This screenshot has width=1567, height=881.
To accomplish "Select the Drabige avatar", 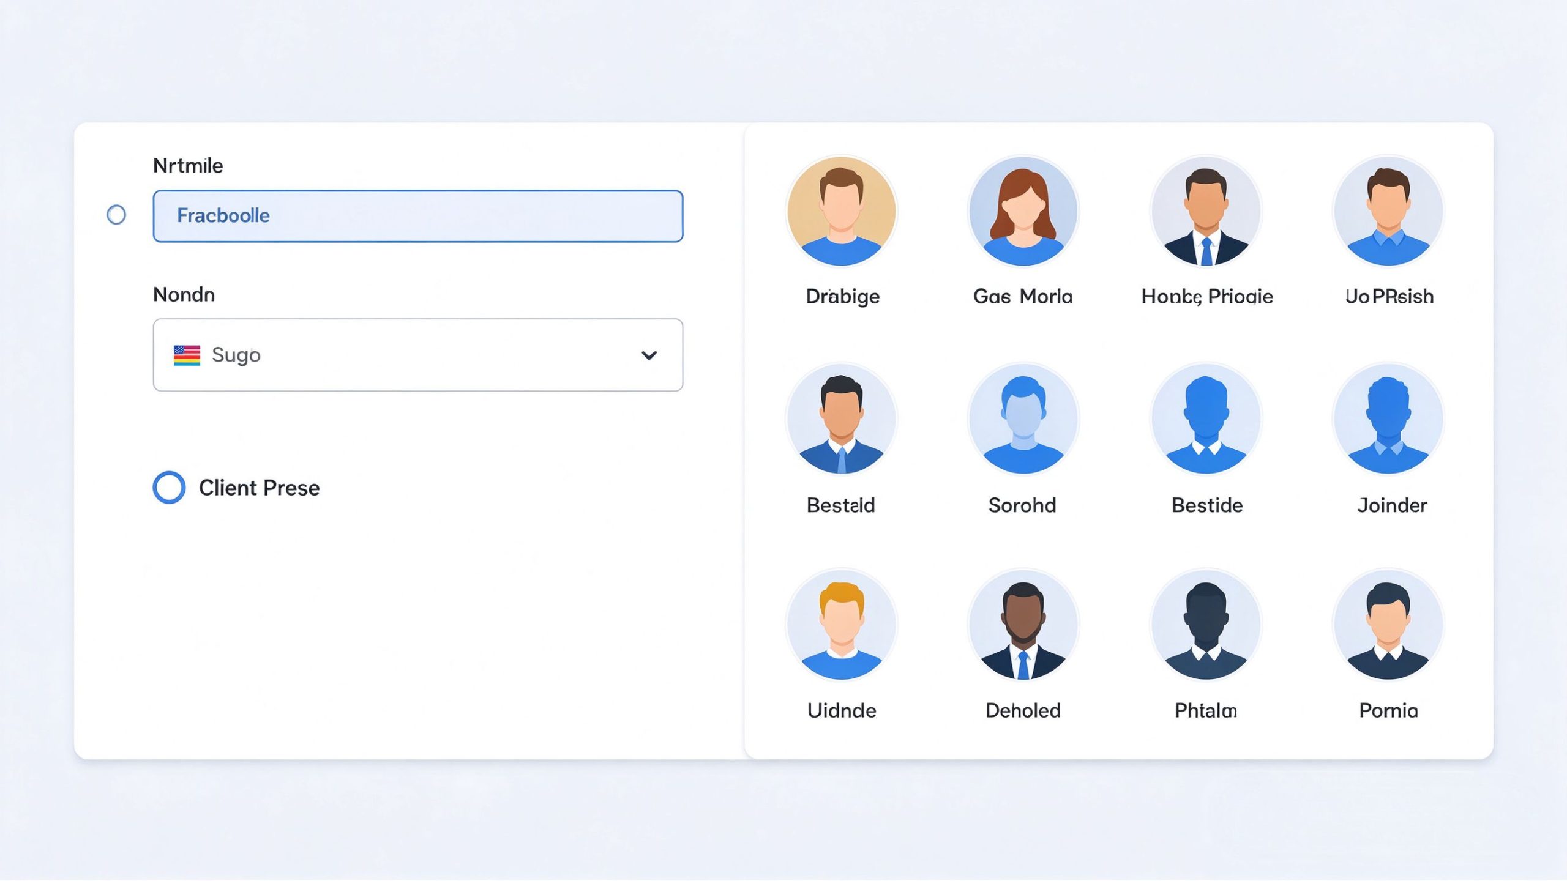I will click(x=842, y=211).
